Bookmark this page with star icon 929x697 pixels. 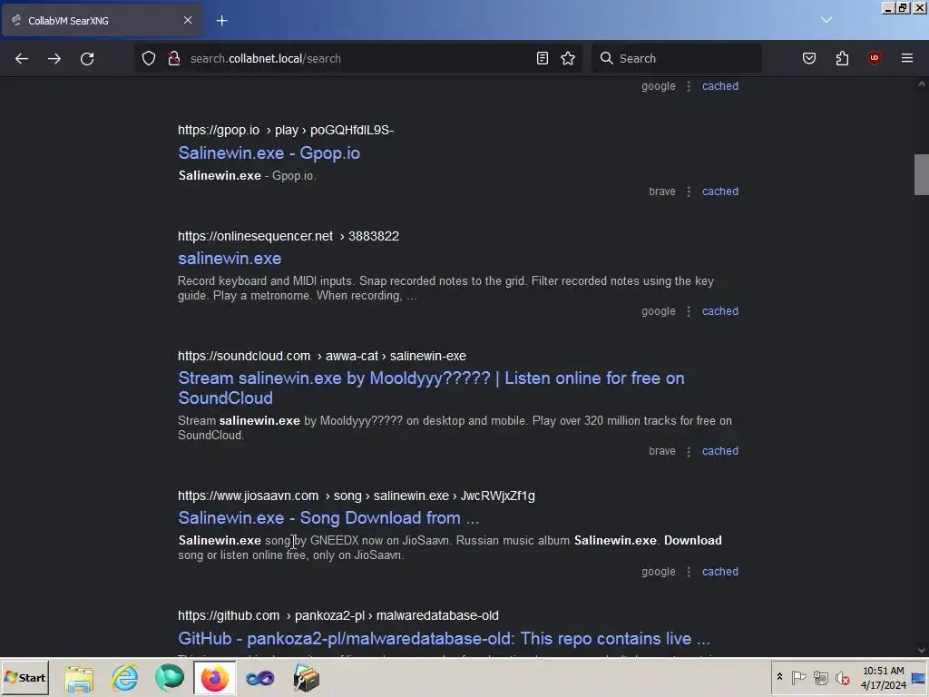tap(568, 58)
